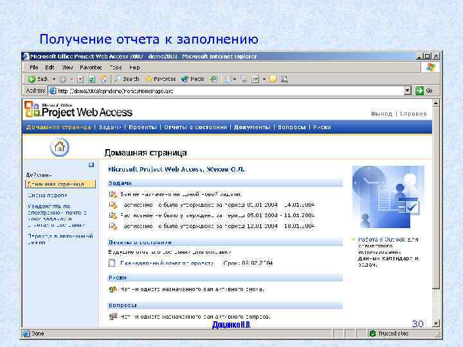The height and width of the screenshot is (347, 463).
Task: Click the Print toolbar icon
Action: (x=243, y=79)
